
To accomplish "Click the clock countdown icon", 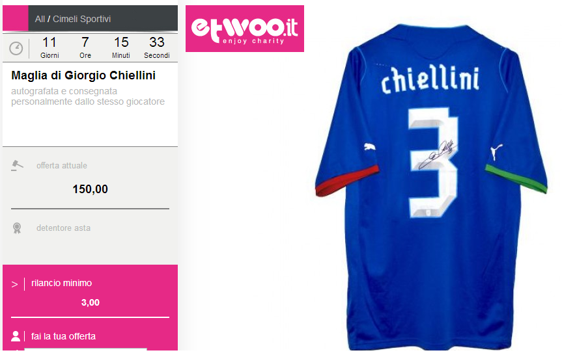I will click(16, 48).
